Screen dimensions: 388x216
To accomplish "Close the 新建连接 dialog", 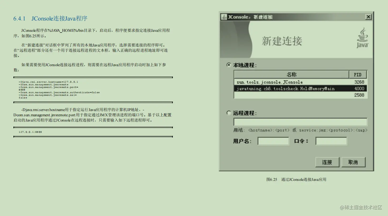I will point(368,17).
